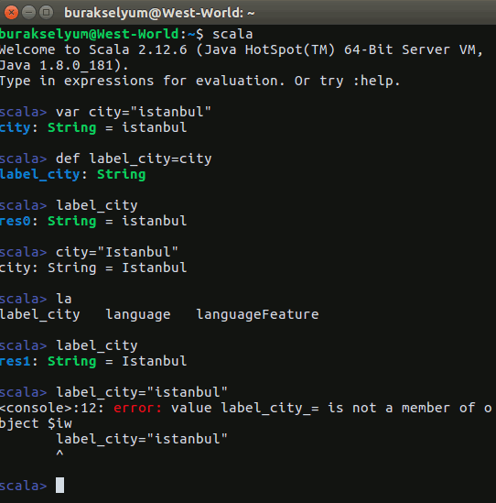Screen dimensions: 496x503
Task: Click 'bject $iw' error continuation line
Action: click(x=36, y=424)
